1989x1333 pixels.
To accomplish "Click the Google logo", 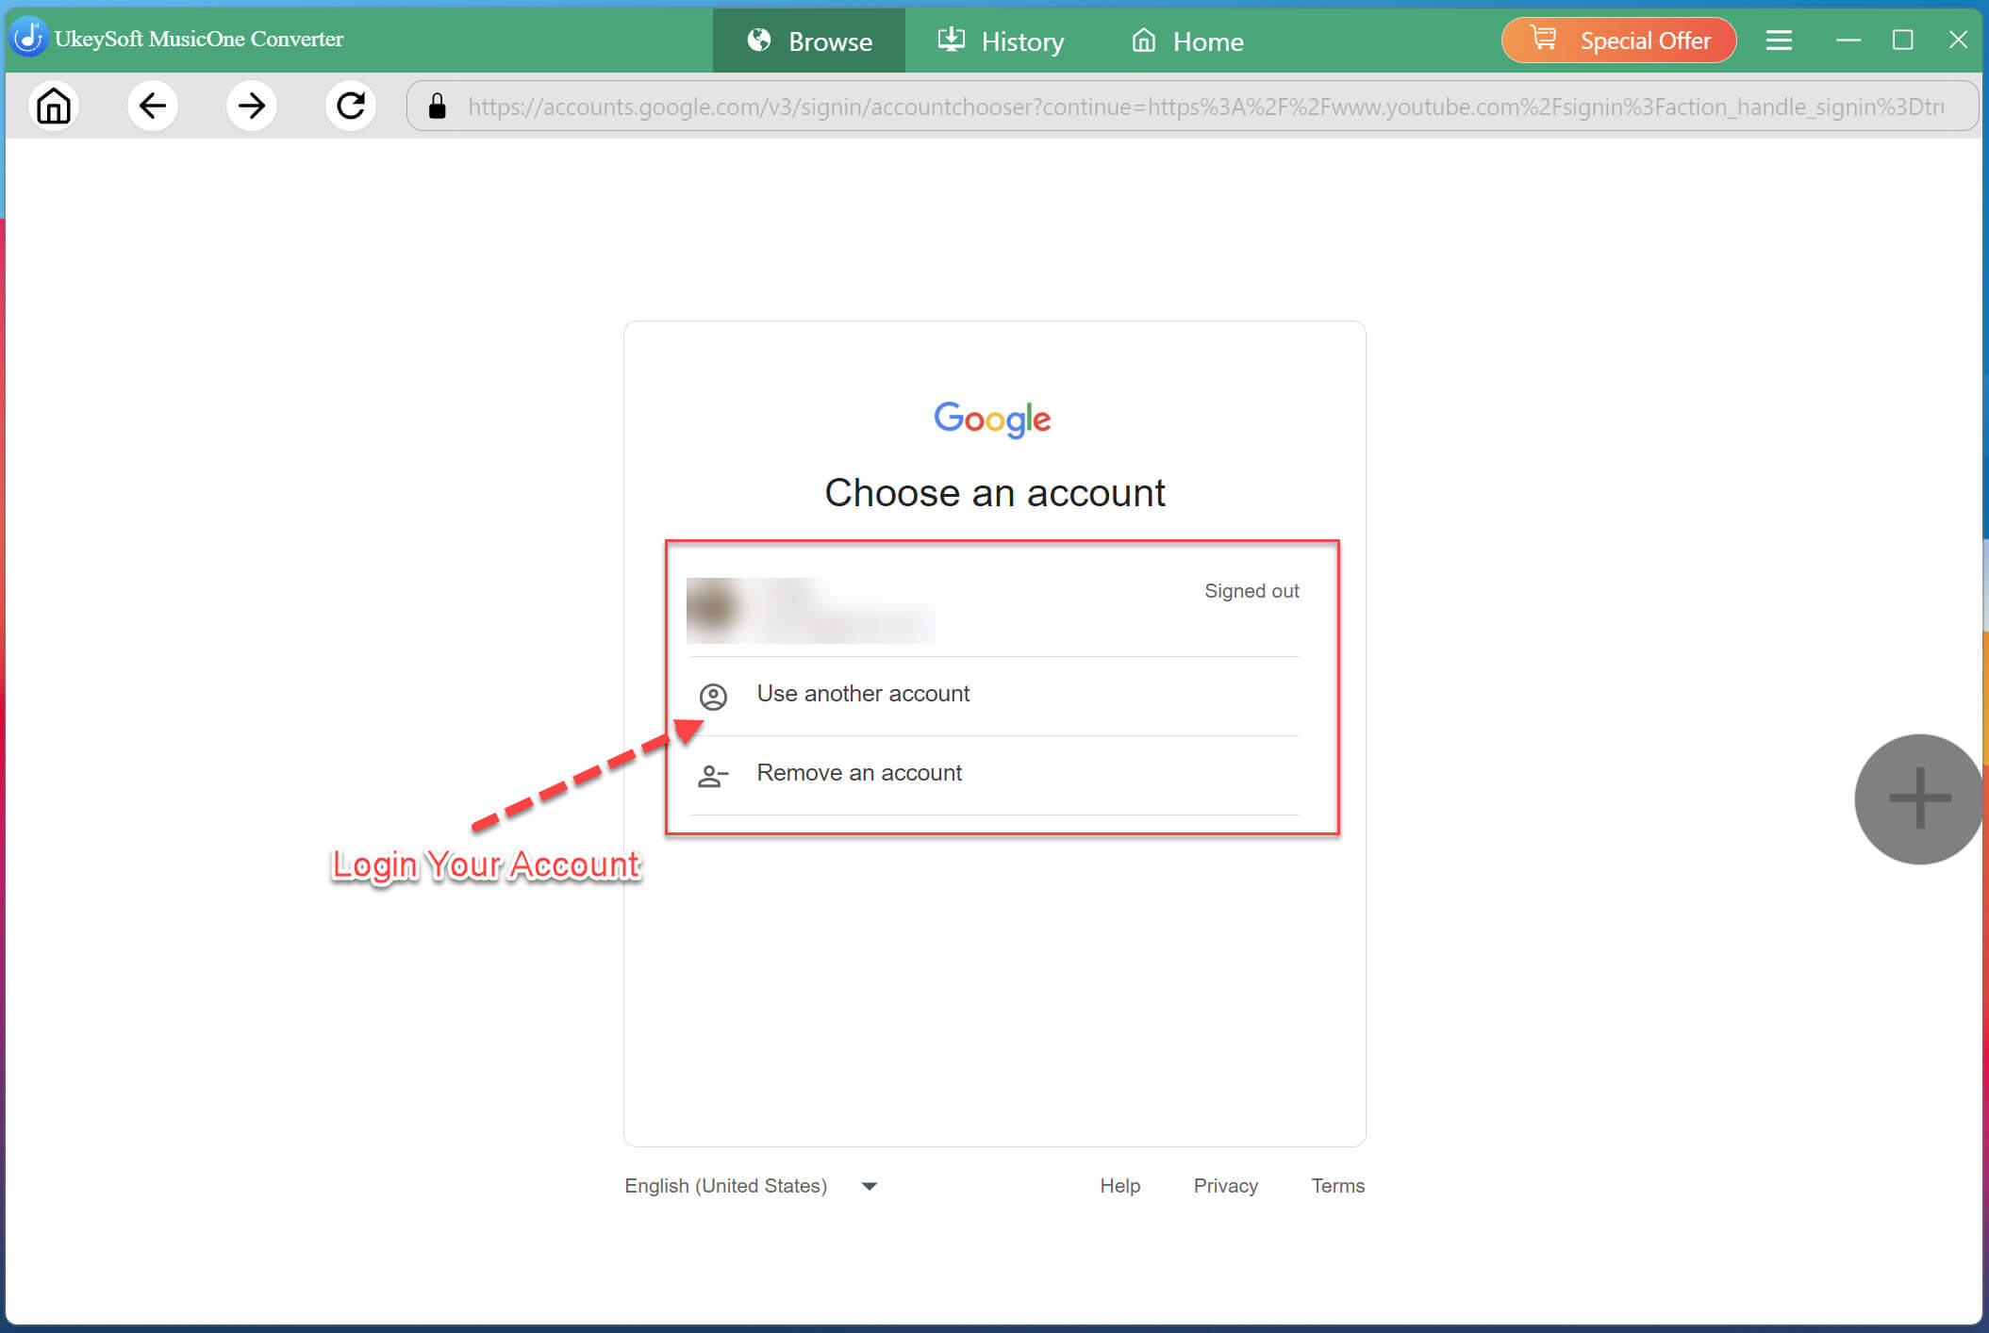I will (992, 419).
